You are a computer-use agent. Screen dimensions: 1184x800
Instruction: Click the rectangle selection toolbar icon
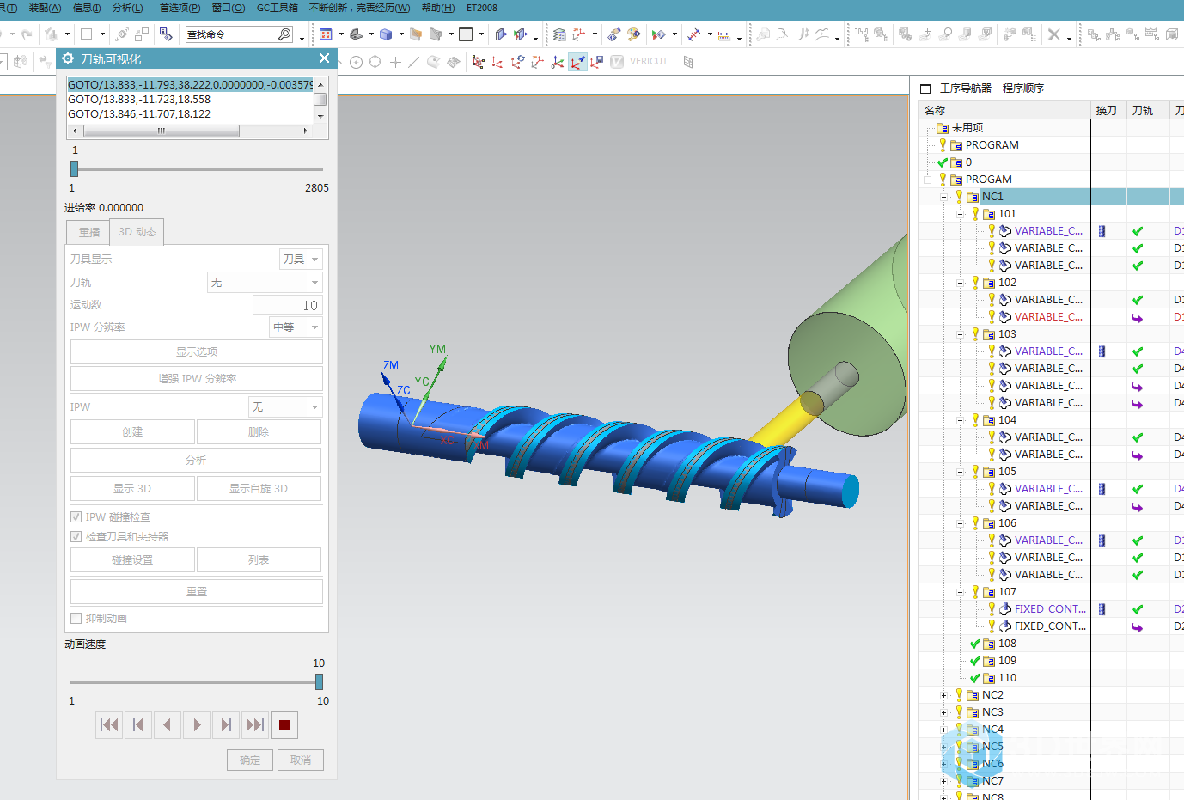[87, 34]
